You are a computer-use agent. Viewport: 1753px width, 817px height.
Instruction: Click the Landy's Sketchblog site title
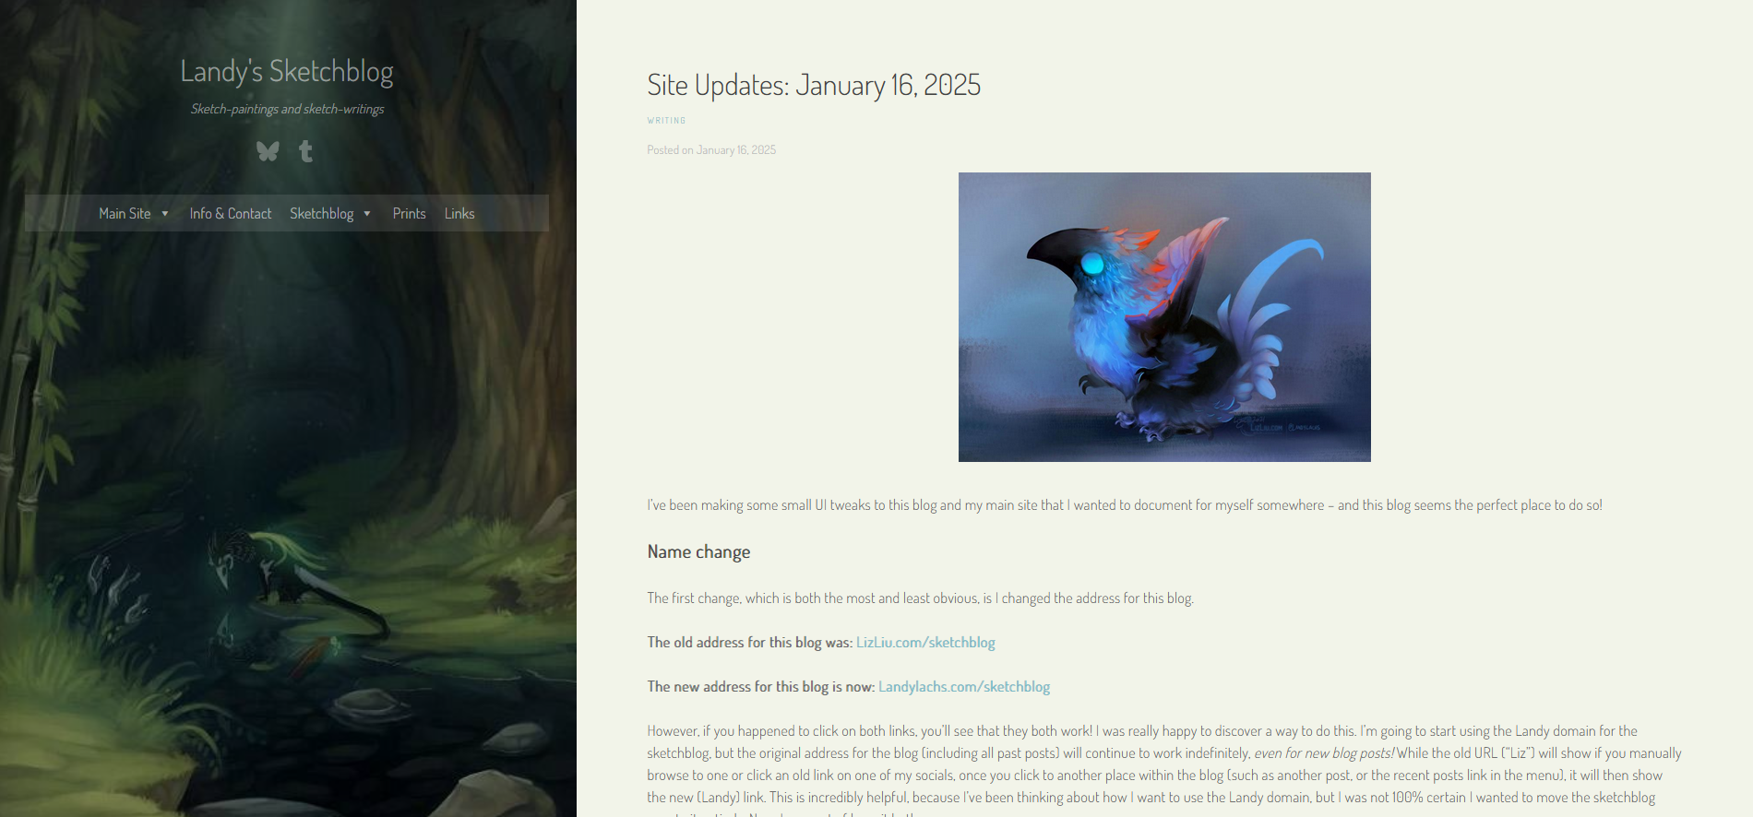tap(287, 71)
